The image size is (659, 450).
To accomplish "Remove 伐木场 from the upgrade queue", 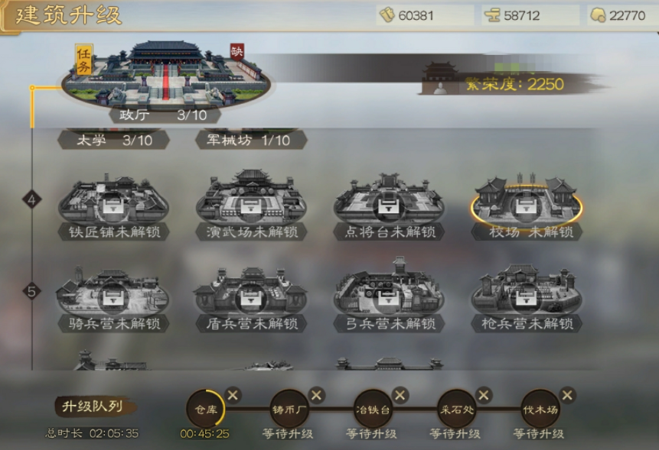I will click(x=567, y=395).
